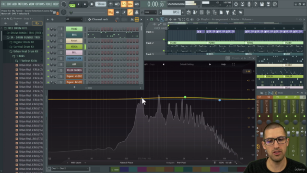This screenshot has width=307, height=173.
Task: Open the Line snap dropdown
Action: (150, 12)
